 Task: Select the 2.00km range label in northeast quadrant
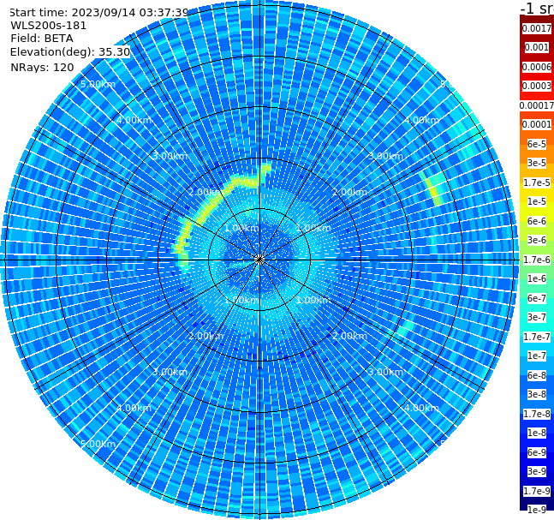349,192
